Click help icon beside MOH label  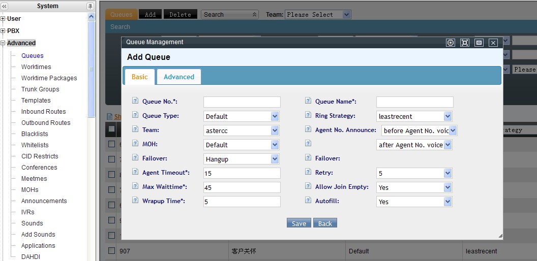click(135, 145)
